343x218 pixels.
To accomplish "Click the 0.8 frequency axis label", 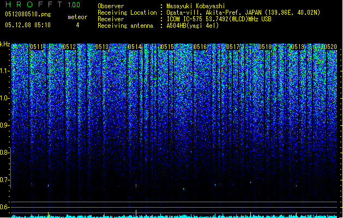I will tap(4, 153).
